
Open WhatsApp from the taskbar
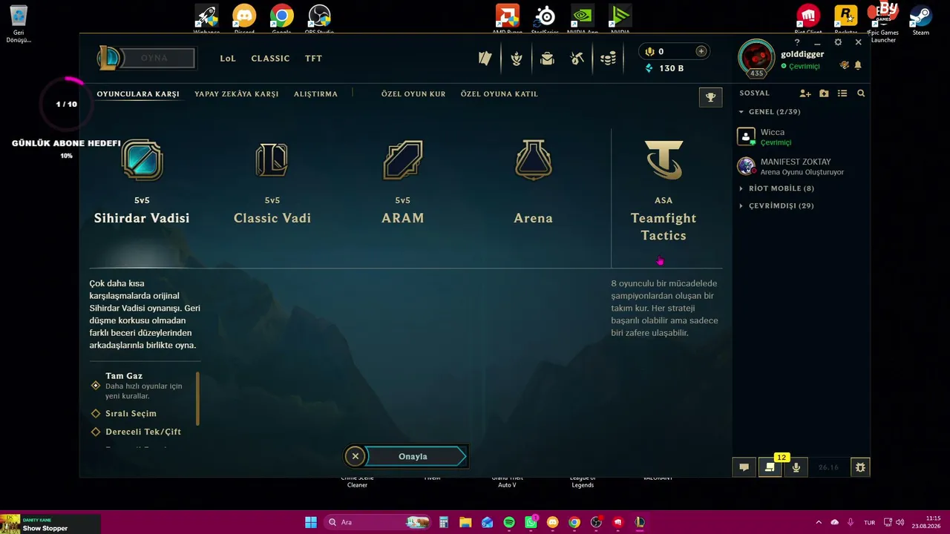tap(531, 522)
